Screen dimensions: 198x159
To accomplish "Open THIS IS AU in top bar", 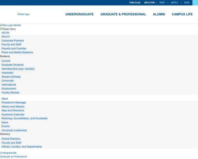I will click(135, 3).
